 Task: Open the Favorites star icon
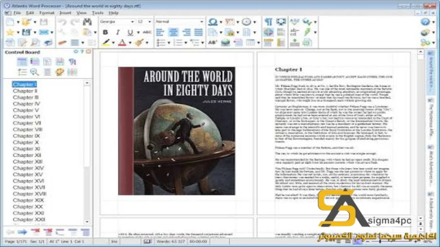point(10,32)
